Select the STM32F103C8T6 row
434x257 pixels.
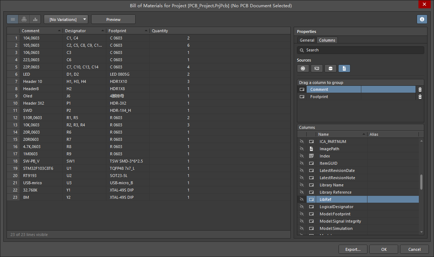[149, 168]
